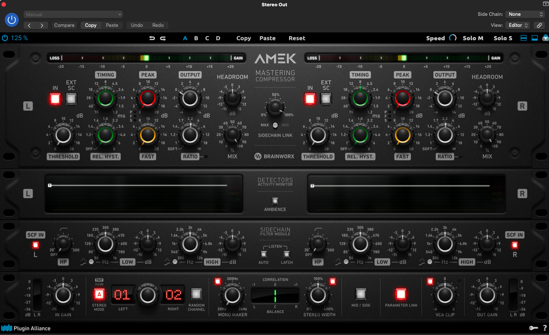Go to next preset arrow

(x=42, y=25)
